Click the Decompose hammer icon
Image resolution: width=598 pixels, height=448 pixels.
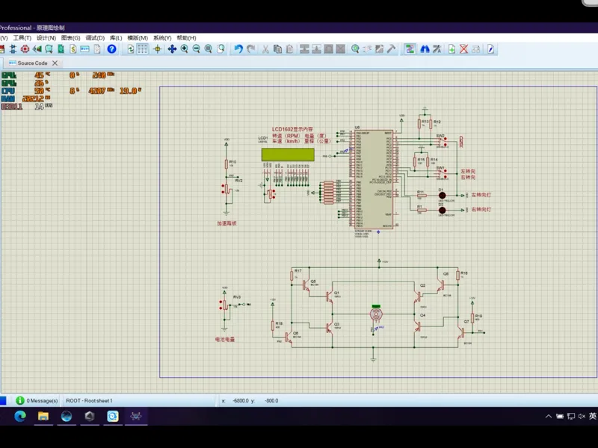pos(391,49)
